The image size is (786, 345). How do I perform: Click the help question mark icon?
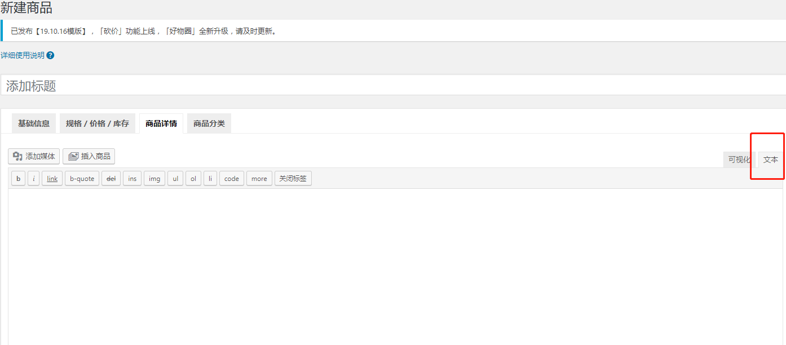[x=50, y=55]
